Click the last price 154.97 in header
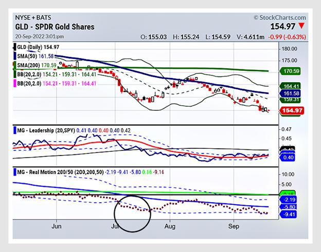 (283, 27)
